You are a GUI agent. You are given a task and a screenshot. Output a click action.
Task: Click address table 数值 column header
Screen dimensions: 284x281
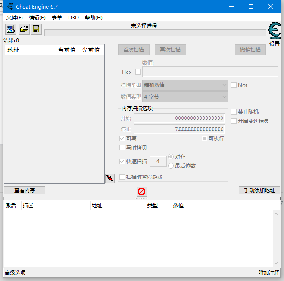pos(178,205)
